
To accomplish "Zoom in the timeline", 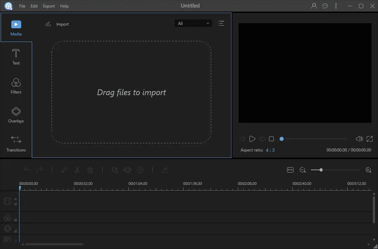I will [x=368, y=170].
